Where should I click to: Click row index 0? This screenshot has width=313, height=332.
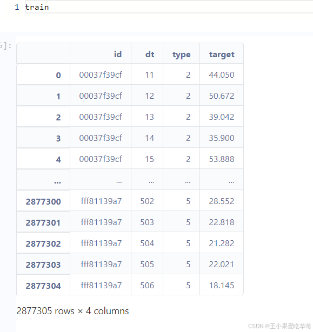point(58,75)
